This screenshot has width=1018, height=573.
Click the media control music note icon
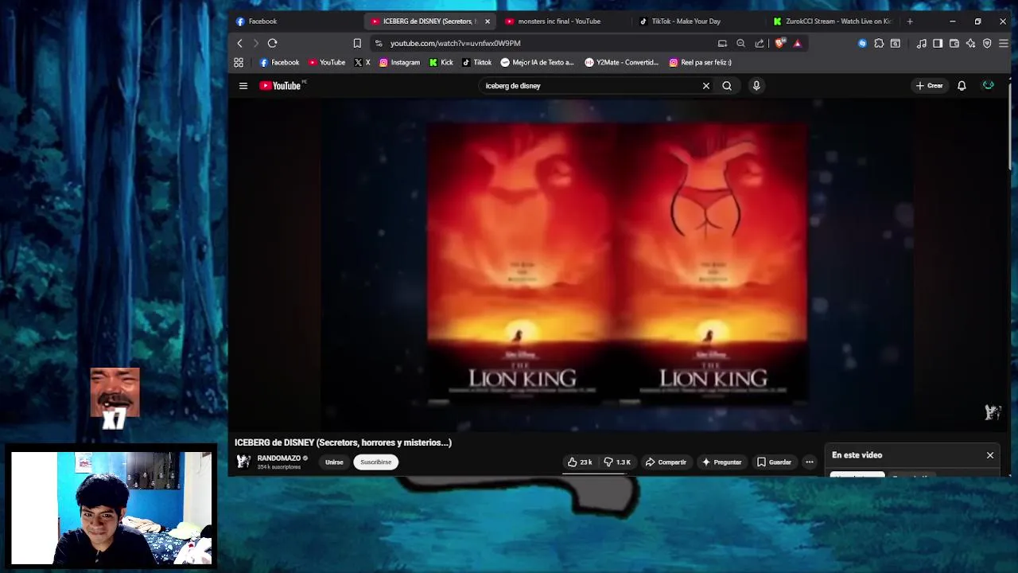921,43
